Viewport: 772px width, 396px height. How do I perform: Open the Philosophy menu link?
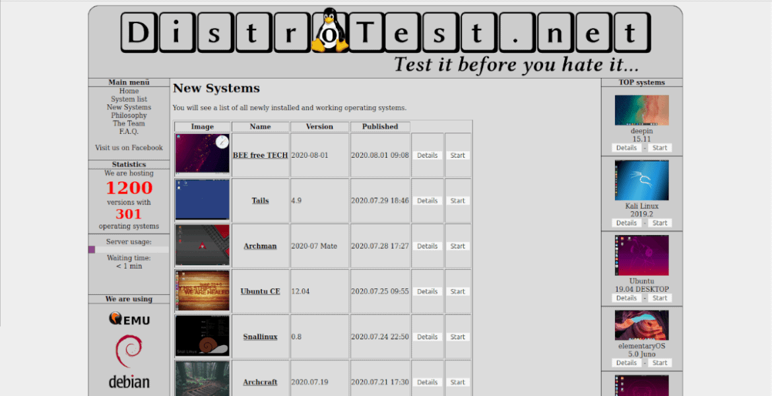point(129,115)
